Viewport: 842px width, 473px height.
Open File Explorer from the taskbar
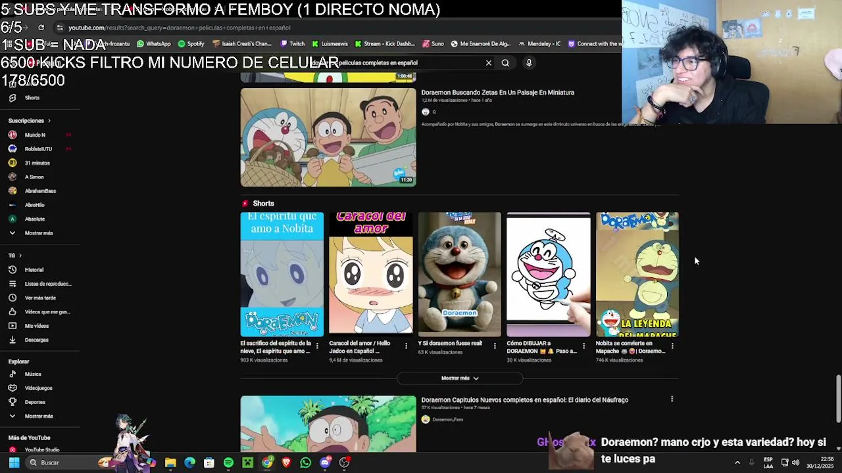coord(170,462)
